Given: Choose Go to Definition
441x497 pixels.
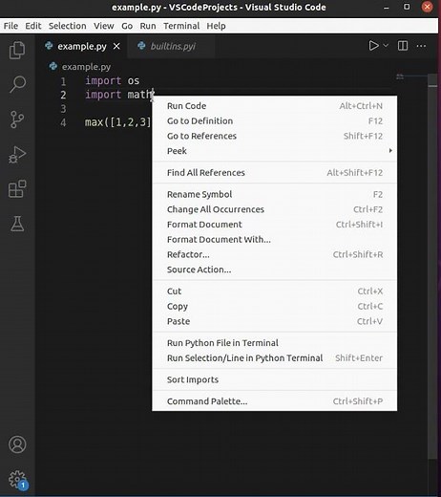Looking at the screenshot, I should point(275,120).
